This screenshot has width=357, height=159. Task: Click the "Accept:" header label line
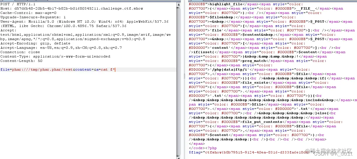point(8,30)
